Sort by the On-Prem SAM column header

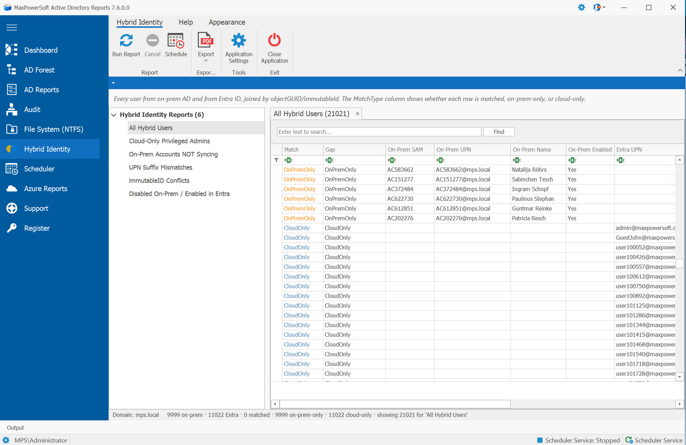click(x=410, y=149)
